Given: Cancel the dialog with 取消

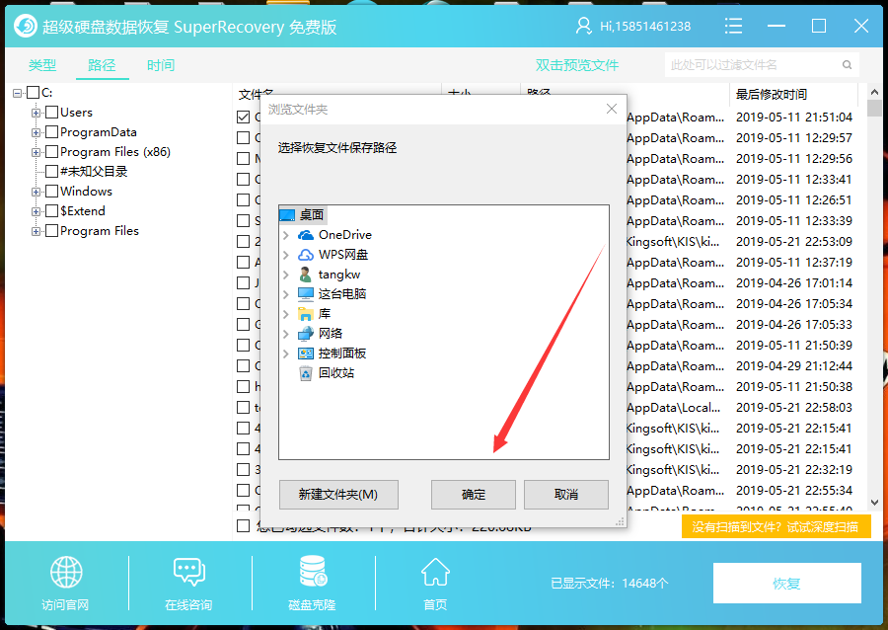Looking at the screenshot, I should [x=566, y=495].
